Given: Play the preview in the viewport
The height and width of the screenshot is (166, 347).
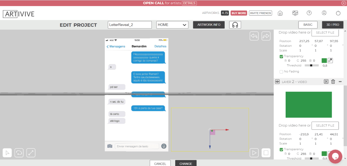Looking at the screenshot, I should coord(254,153).
